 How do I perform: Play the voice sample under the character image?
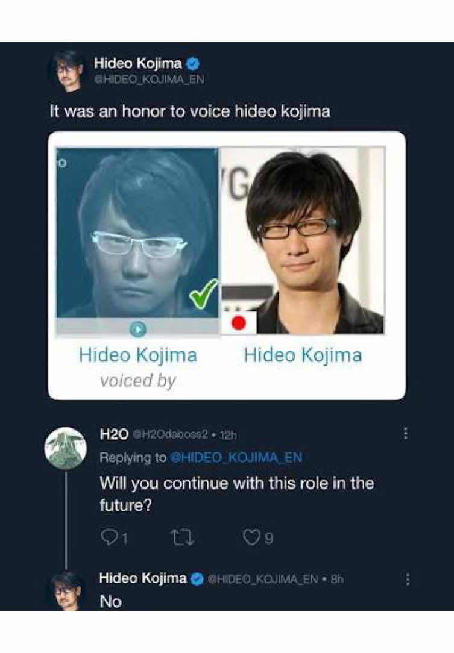tap(138, 329)
